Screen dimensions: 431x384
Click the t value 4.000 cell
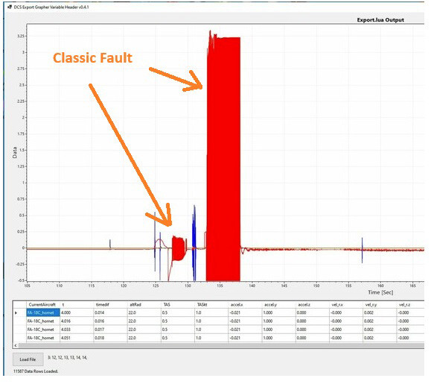(x=77, y=312)
